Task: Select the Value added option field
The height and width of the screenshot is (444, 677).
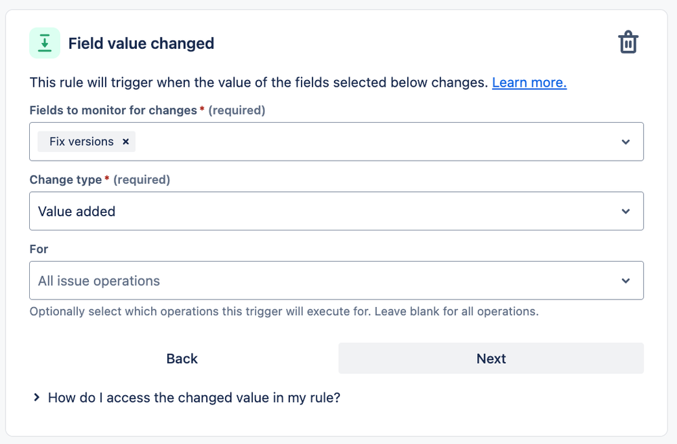Action: [336, 211]
